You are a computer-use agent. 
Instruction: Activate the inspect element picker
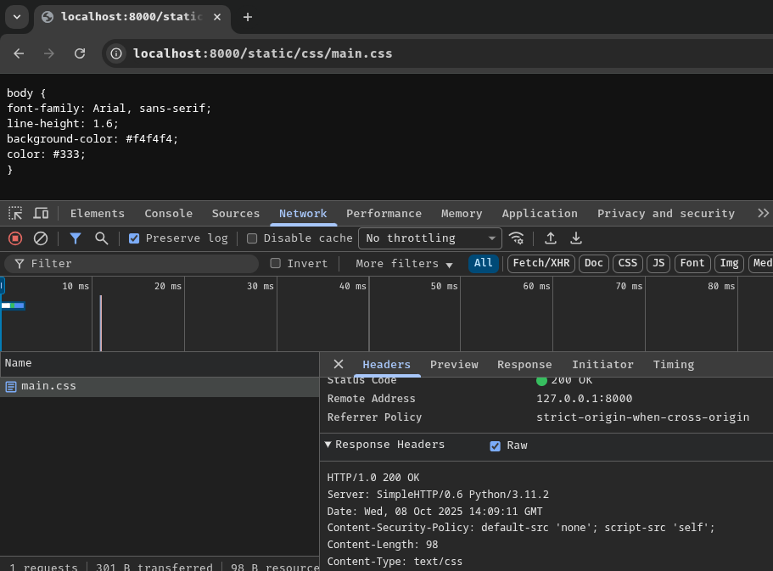click(15, 213)
